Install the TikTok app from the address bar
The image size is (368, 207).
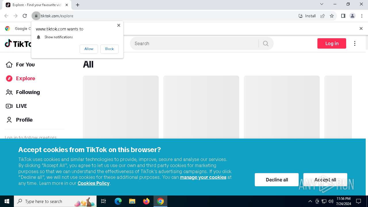tap(307, 16)
